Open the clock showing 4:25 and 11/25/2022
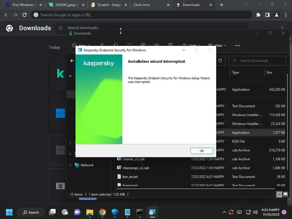 pos(271,212)
